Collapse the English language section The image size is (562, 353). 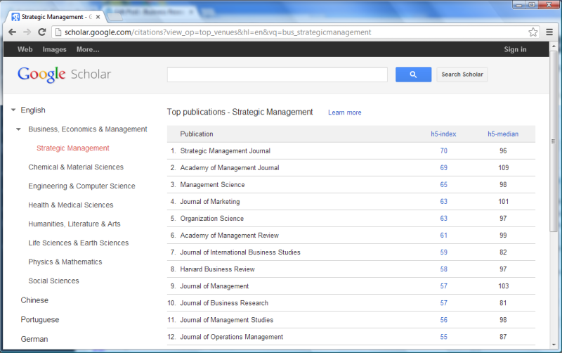pos(13,110)
